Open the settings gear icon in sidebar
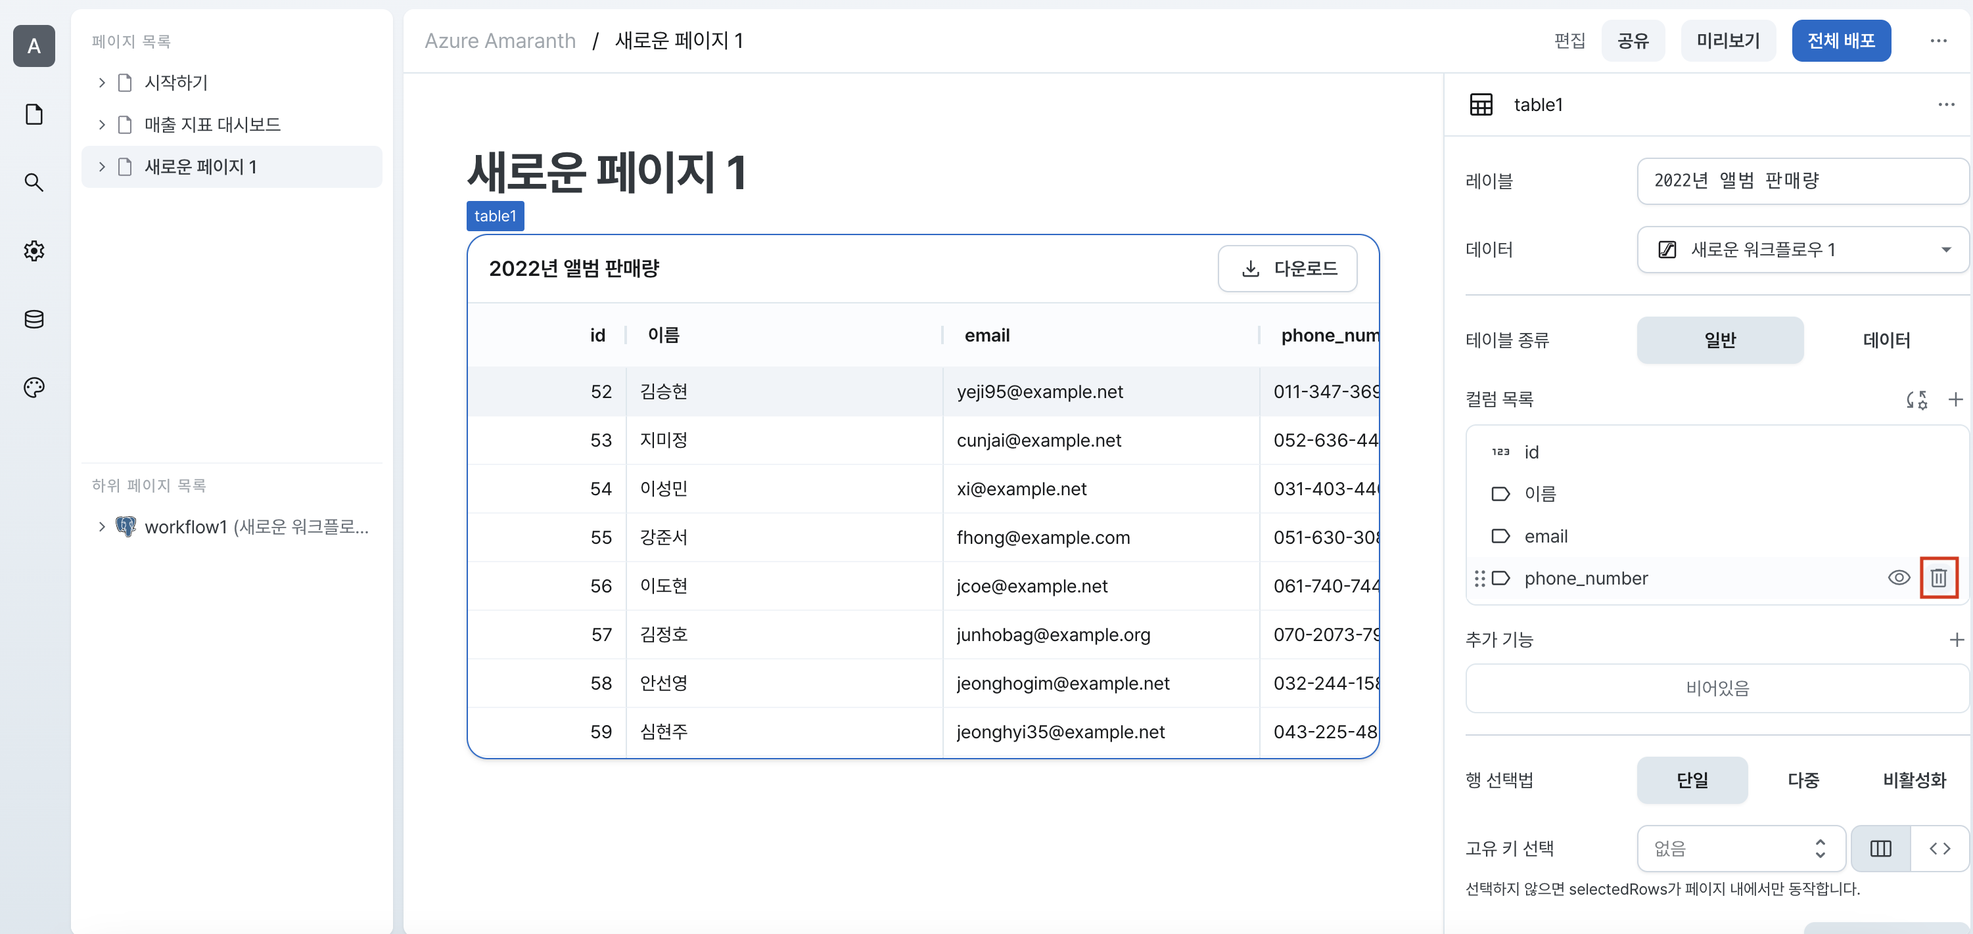Image resolution: width=1973 pixels, height=934 pixels. [x=34, y=250]
